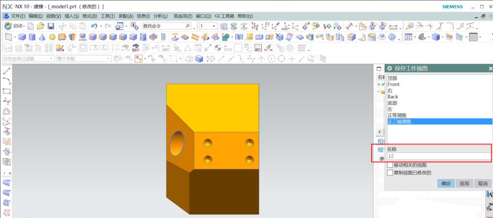Viewport: 493px width, 218px height.
Task: Expand the undo history arrow
Action: click(101, 26)
